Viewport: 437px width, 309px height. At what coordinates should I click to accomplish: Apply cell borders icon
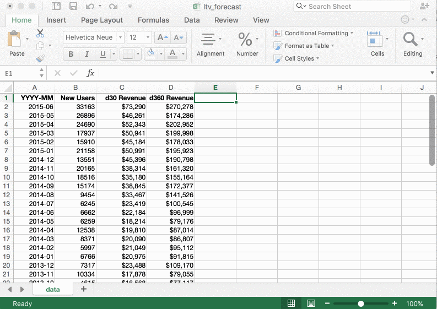[128, 54]
